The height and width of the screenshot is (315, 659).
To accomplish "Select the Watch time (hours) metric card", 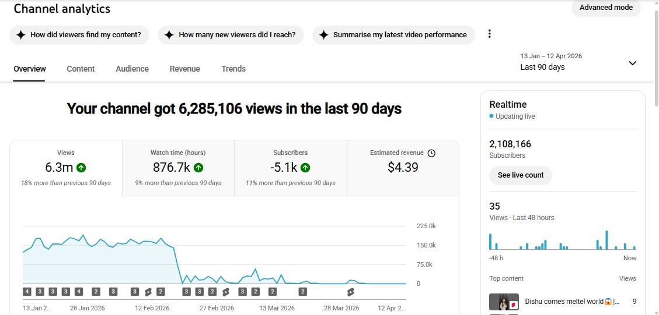I will tap(178, 168).
